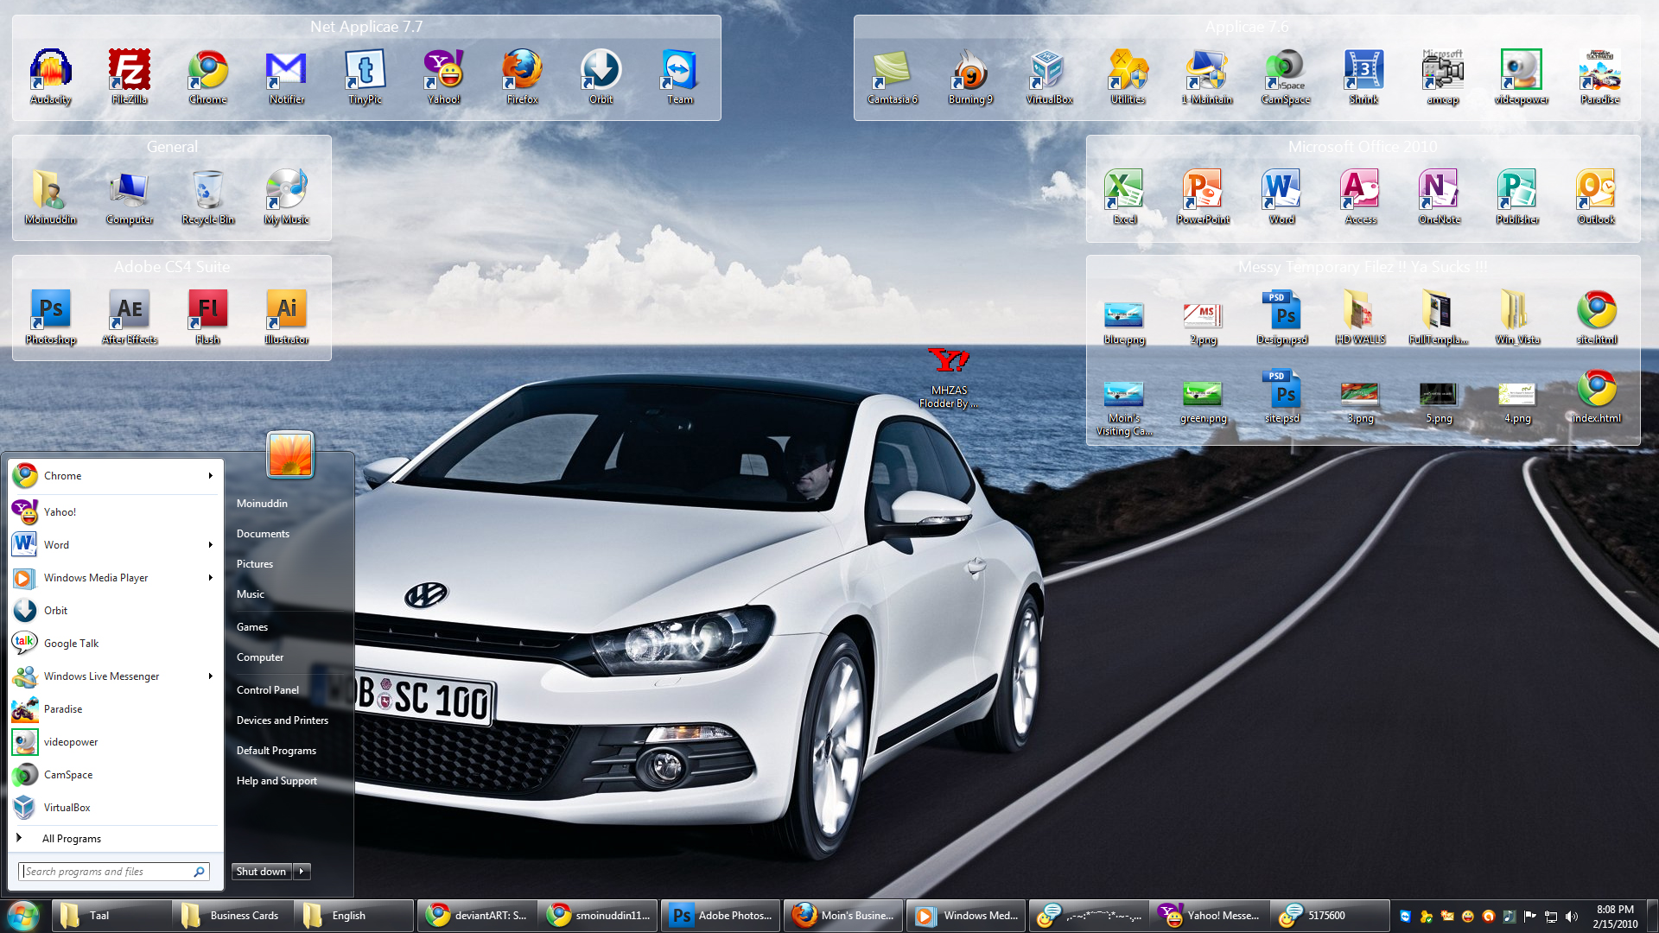
Task: Expand Windows Live Messenger submenu arrow
Action: click(x=210, y=676)
